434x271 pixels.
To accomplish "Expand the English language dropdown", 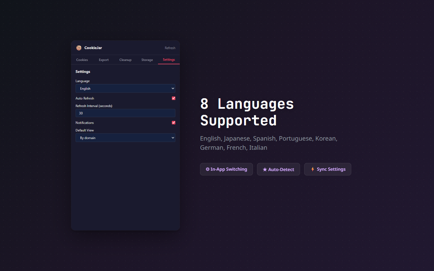I will pos(125,88).
